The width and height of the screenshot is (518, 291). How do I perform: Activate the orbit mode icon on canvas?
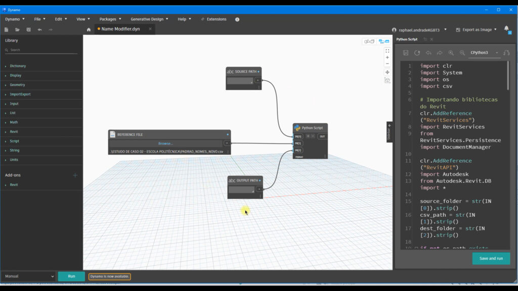click(387, 80)
